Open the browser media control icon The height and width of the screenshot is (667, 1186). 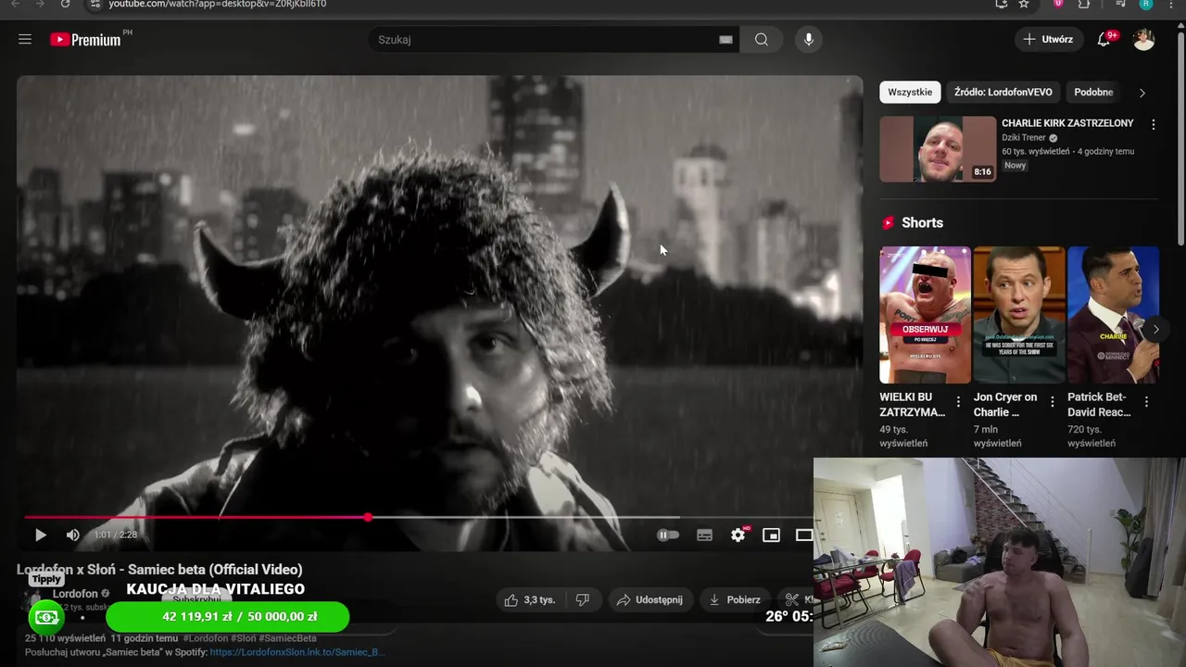[1120, 5]
